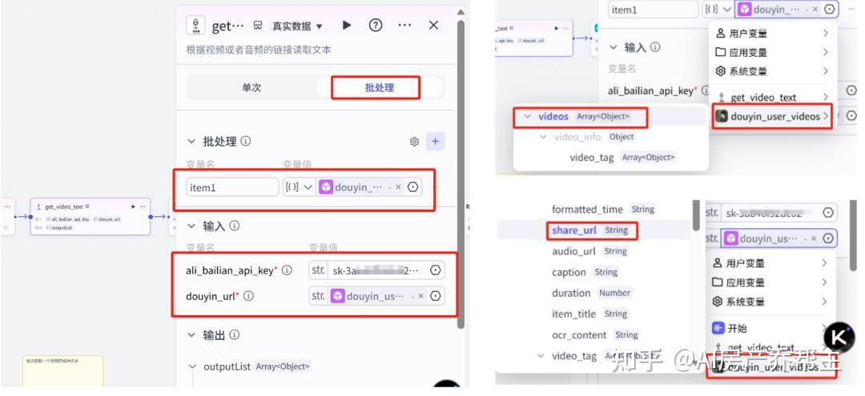Click the debug icon left of 真实数据
Viewport: 865px width, 396px height.
pyautogui.click(x=258, y=26)
